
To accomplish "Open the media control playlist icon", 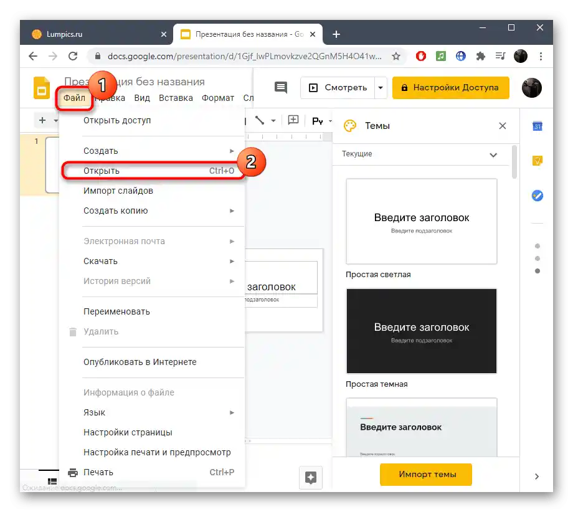I will (500, 56).
